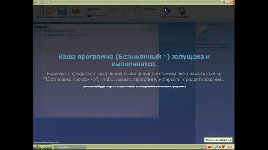Click code line 2 GraphicsWindow.Title
The height and width of the screenshot is (150, 268).
tap(66, 35)
